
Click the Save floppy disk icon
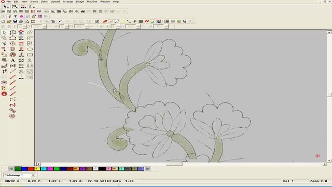(15, 21)
